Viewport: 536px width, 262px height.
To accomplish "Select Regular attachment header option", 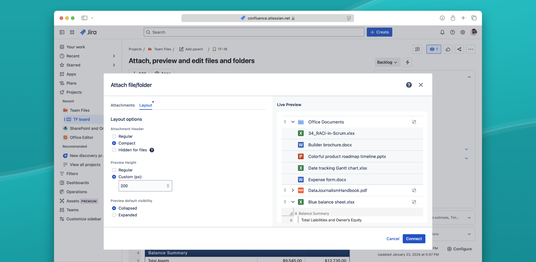I will pos(114,137).
